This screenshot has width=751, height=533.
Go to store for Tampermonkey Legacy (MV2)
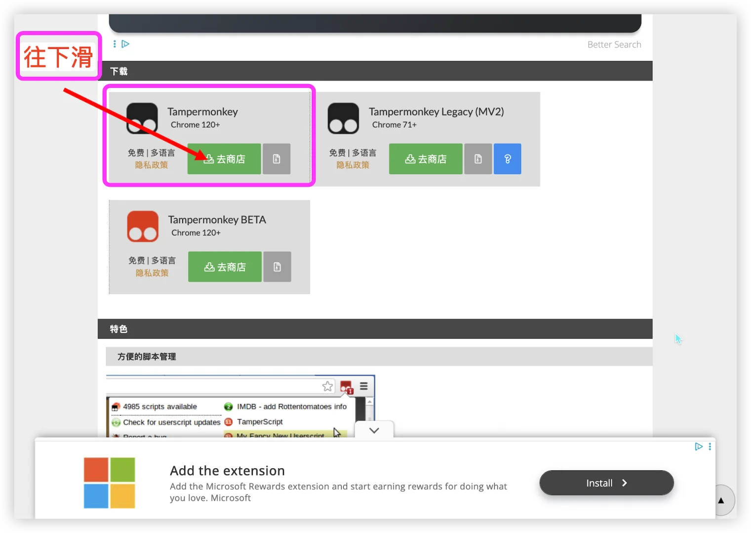426,159
